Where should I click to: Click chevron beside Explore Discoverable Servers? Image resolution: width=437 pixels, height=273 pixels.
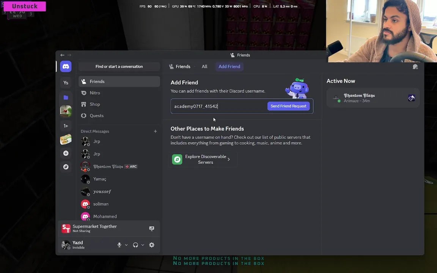click(229, 159)
